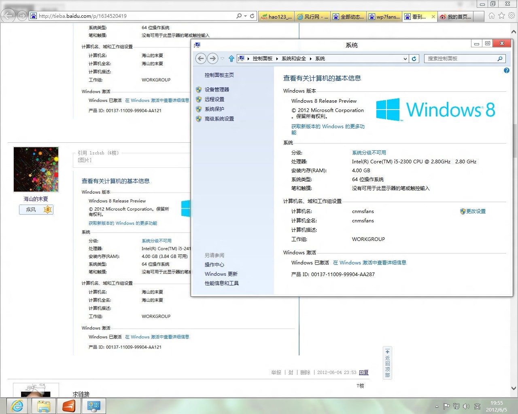The height and width of the screenshot is (414, 518).
Task: Click the address bar search magnifier in IE
Action: coord(239,16)
